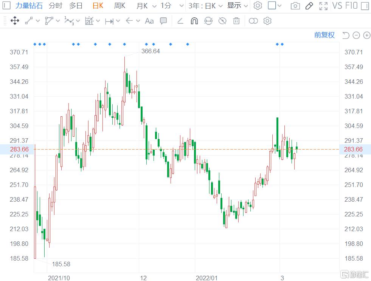The height and width of the screenshot is (281, 371).
Task: Select the move/pan crosshair tool
Action: (x=15, y=21)
